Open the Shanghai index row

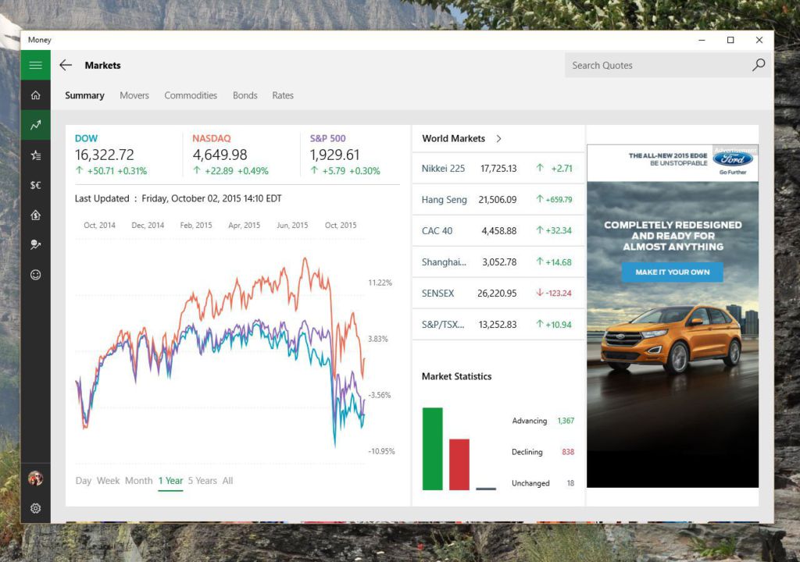498,262
